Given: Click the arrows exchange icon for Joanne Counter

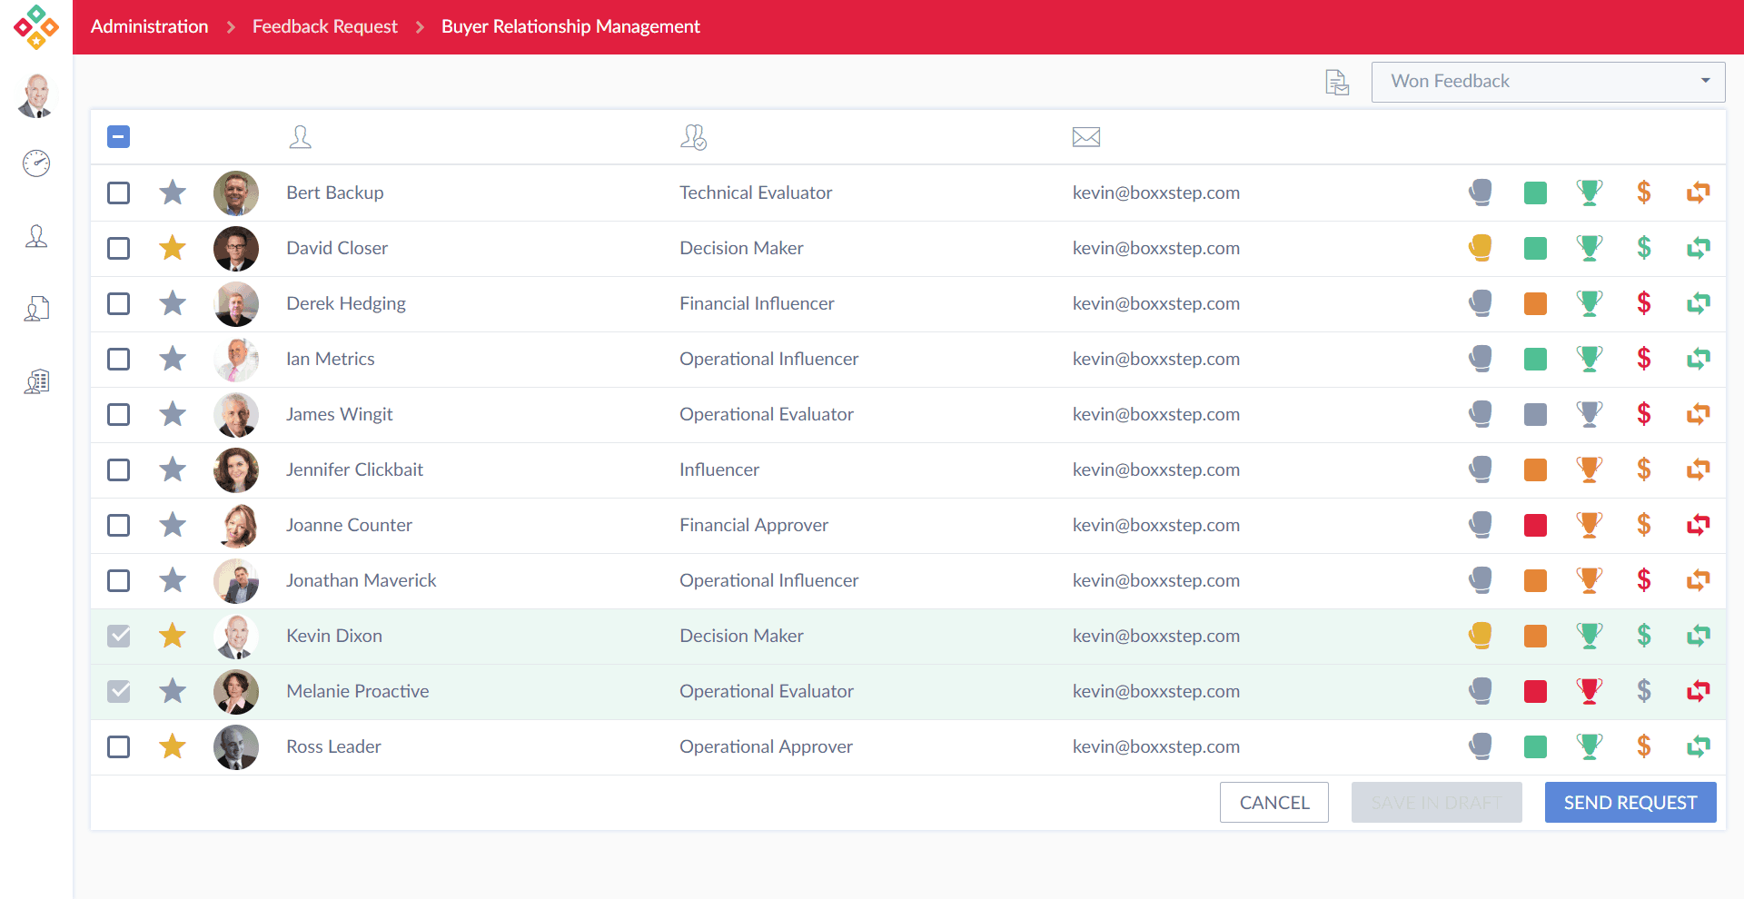Looking at the screenshot, I should (1698, 525).
